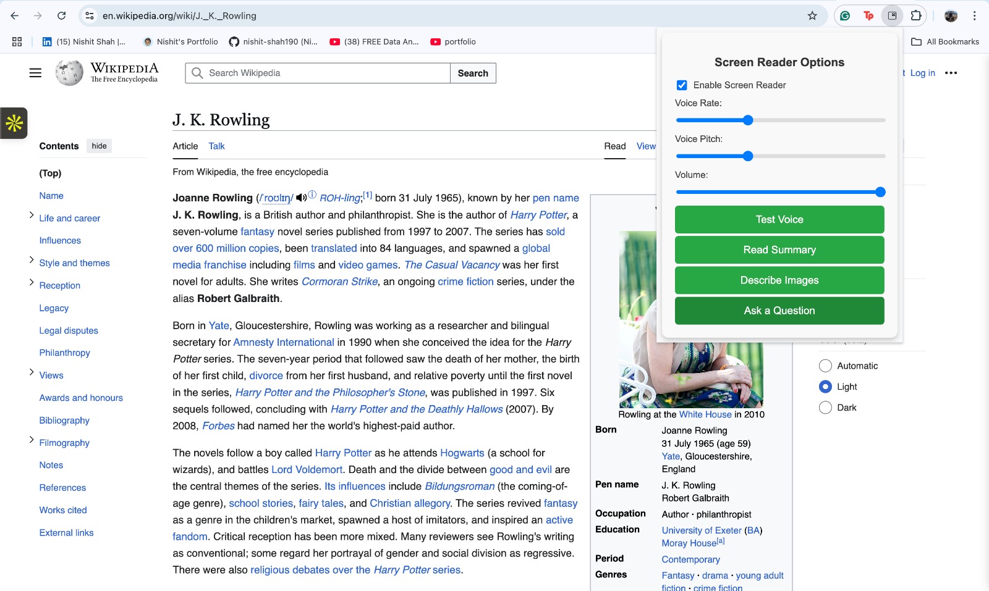Click the Wikipedia Search button
Image resolution: width=989 pixels, height=591 pixels.
(473, 73)
